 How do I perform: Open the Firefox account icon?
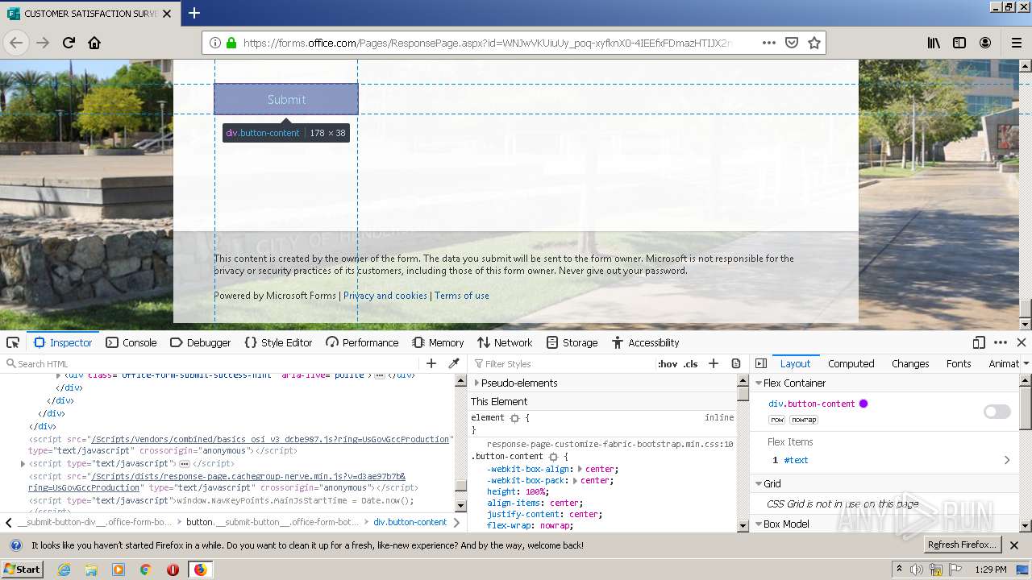click(x=985, y=43)
